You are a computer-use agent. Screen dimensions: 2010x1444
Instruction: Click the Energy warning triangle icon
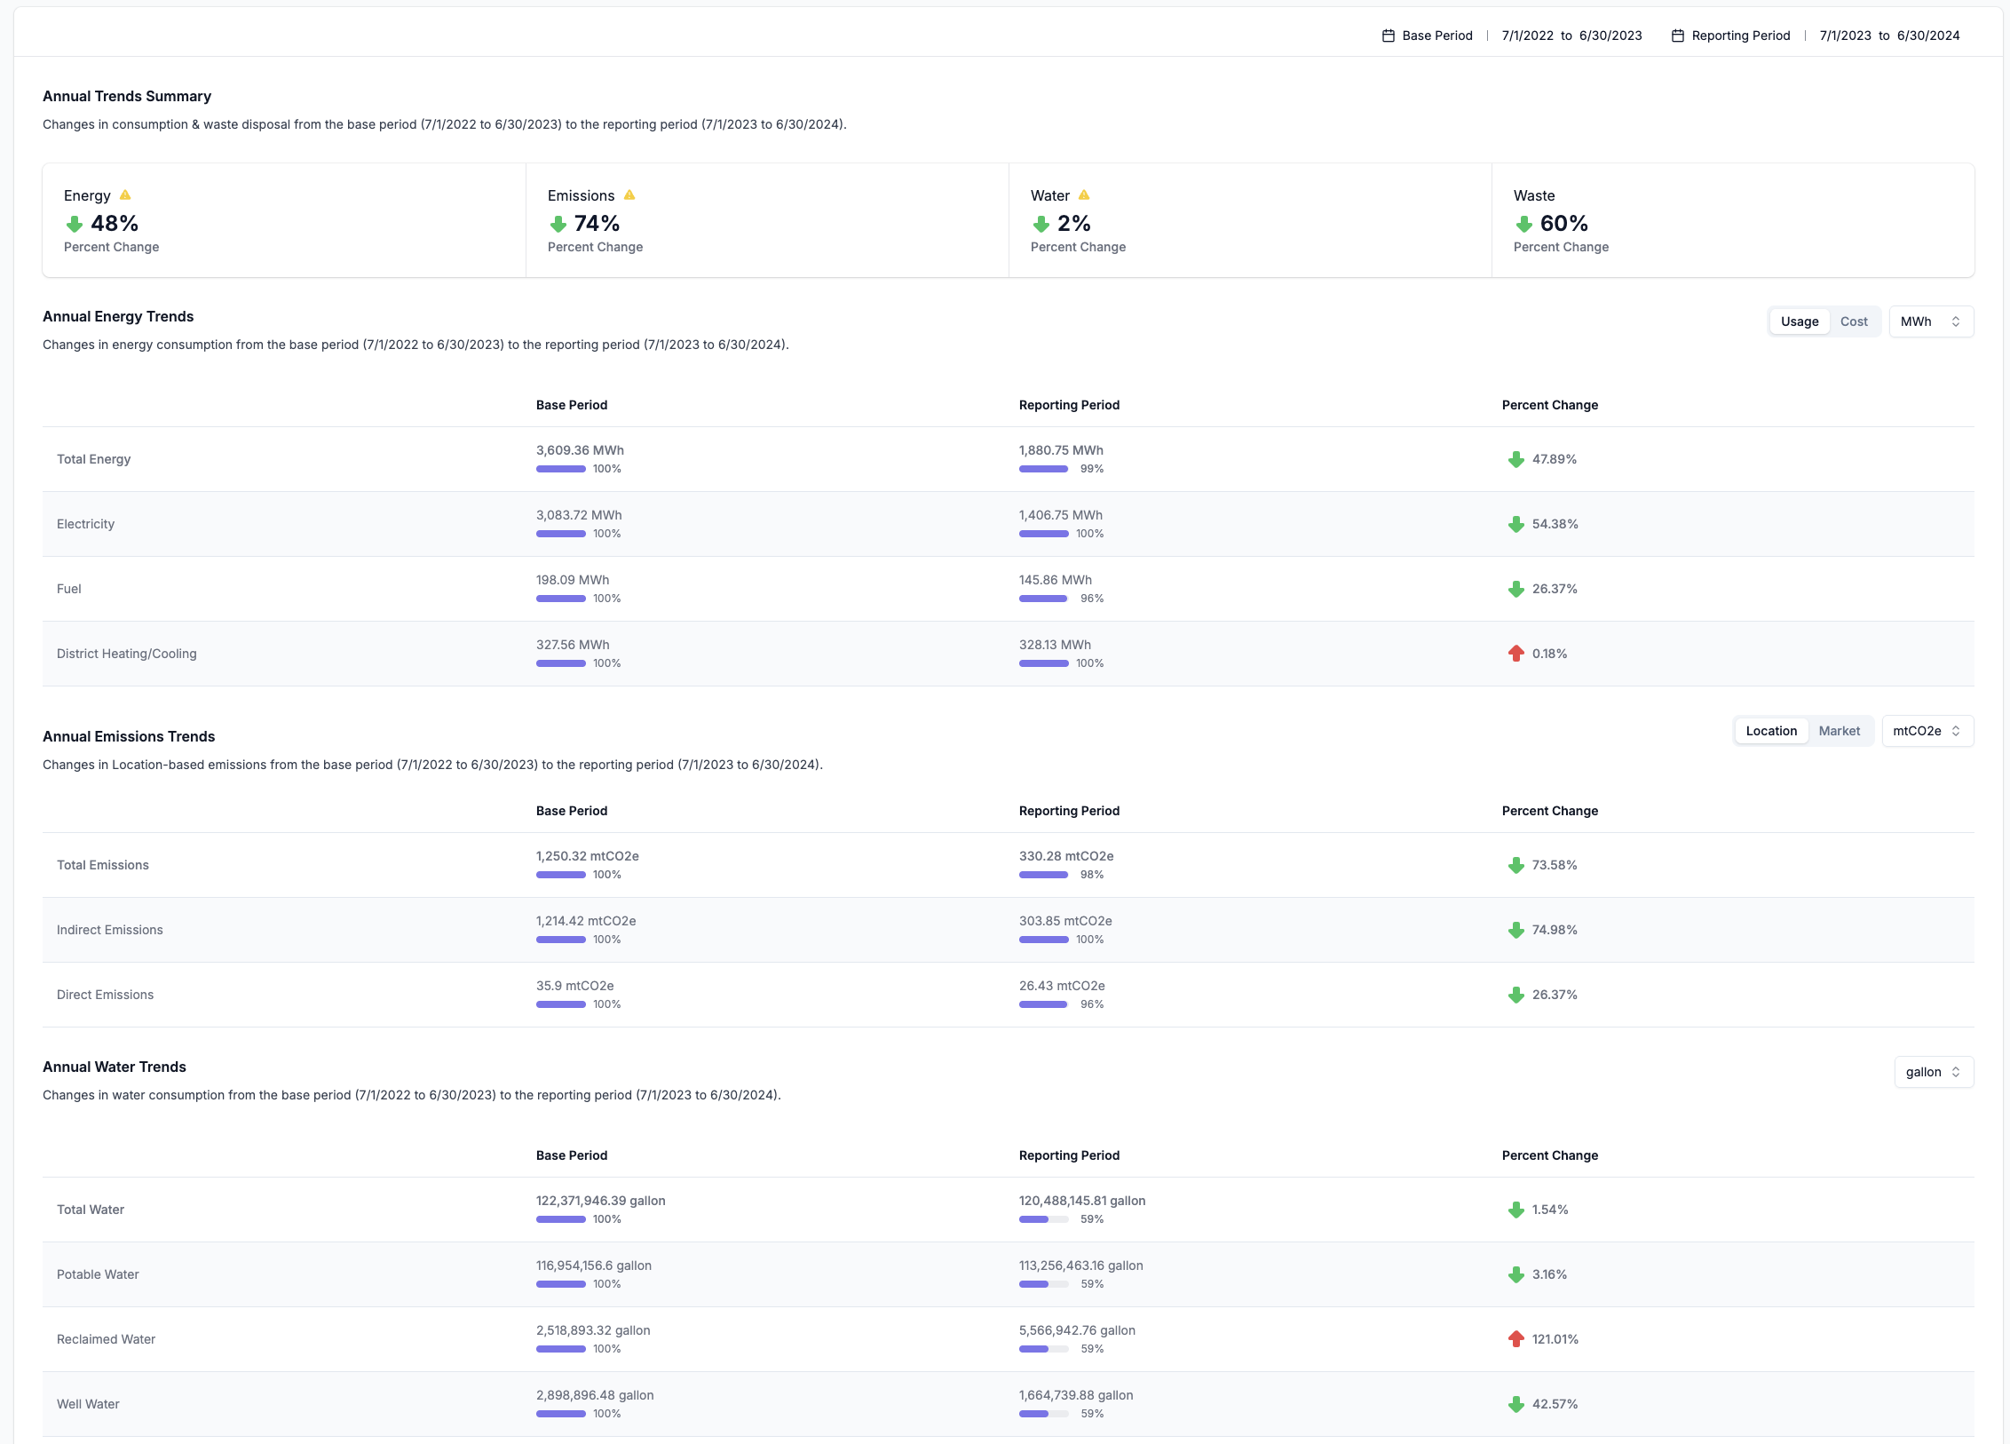click(125, 195)
